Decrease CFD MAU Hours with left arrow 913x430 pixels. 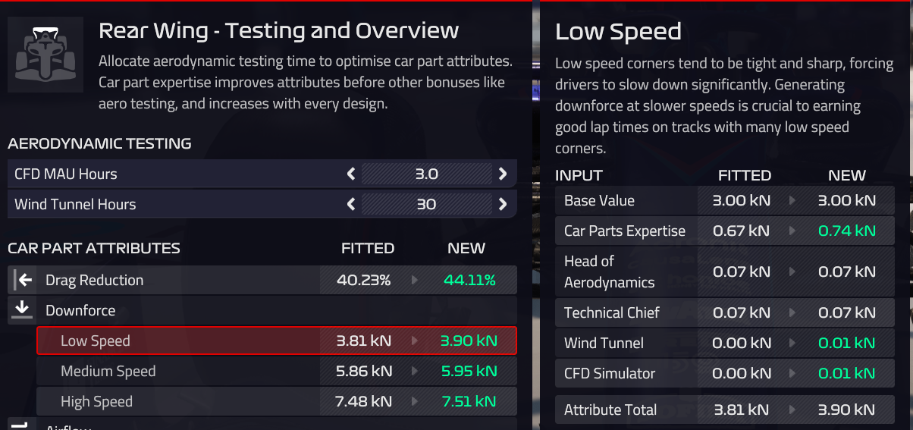[350, 174]
